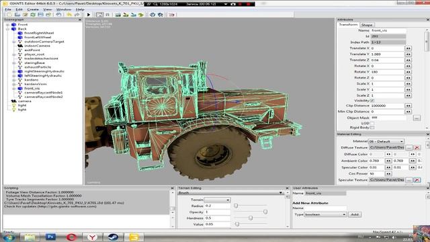Close the Scenegraph panel

click(x=80, y=19)
